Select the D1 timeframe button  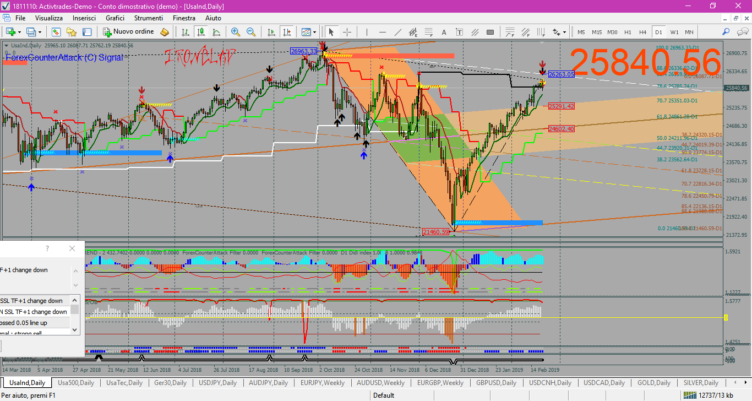pos(658,32)
